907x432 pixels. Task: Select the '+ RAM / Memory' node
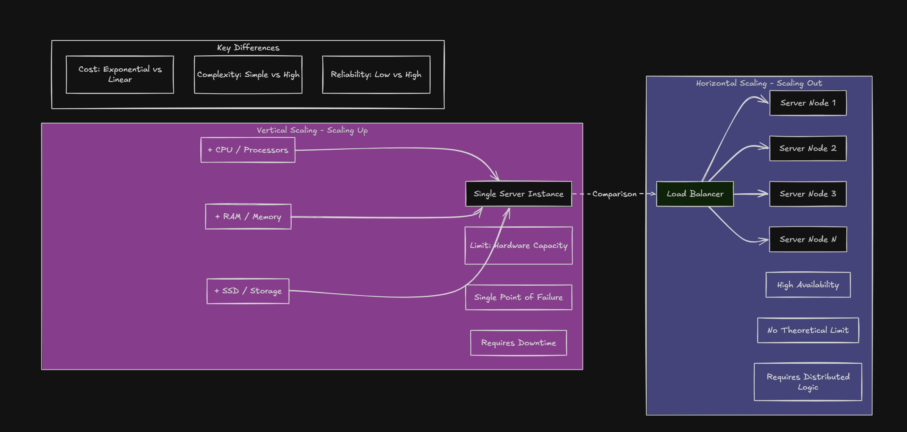[248, 217]
